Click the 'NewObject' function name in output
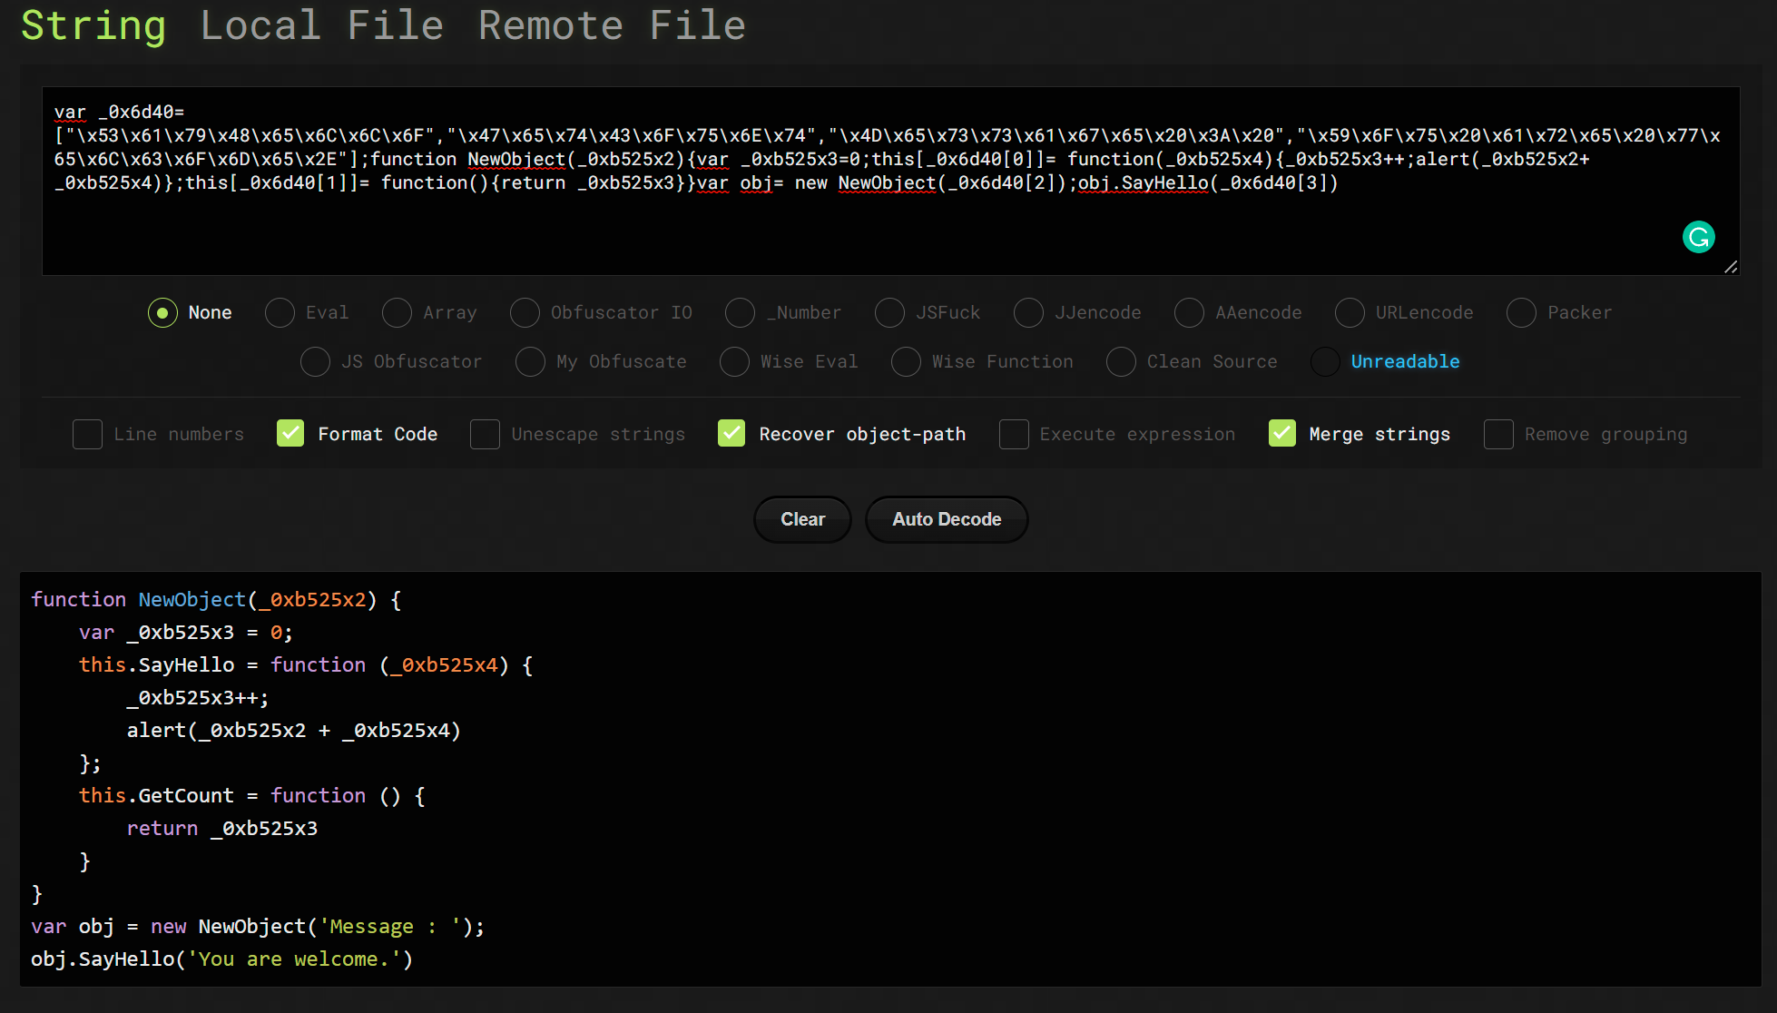Image resolution: width=1777 pixels, height=1013 pixels. coord(191,600)
